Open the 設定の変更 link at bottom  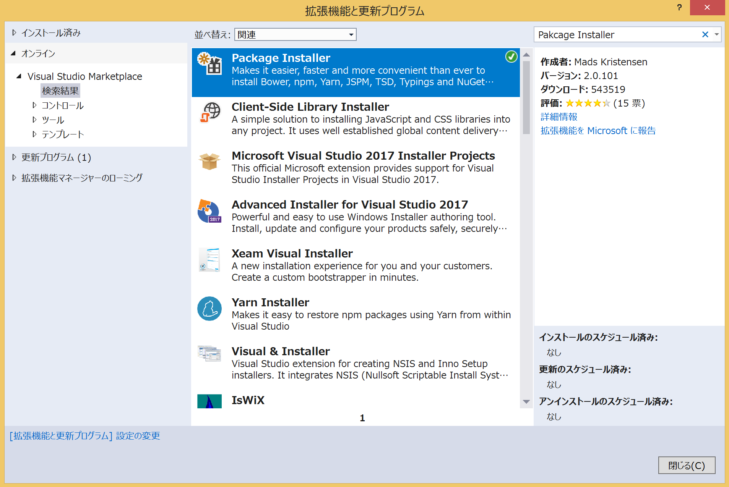pyautogui.click(x=85, y=436)
